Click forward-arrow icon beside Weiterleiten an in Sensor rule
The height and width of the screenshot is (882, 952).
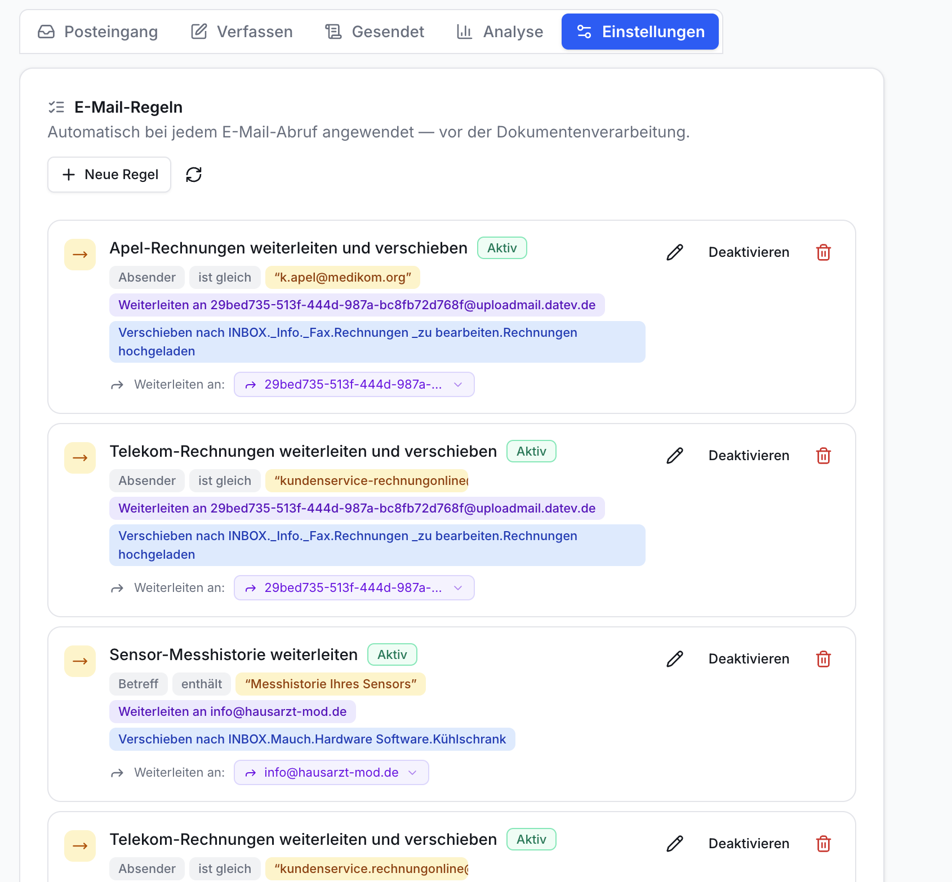(117, 773)
